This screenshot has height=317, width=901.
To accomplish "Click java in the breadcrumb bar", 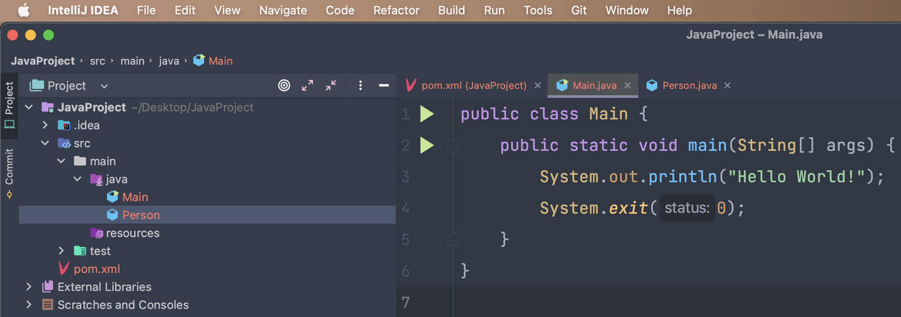I will point(169,61).
